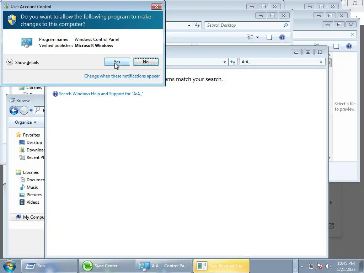Refresh button in the Desktop window
The height and width of the screenshot is (273, 364).
[197, 25]
